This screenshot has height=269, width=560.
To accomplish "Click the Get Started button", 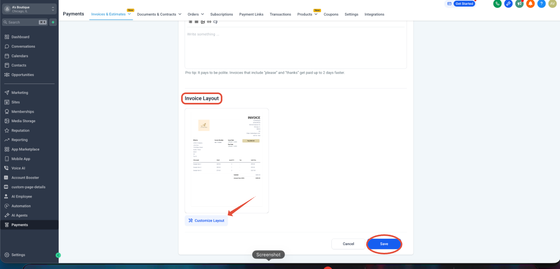I will (x=464, y=3).
